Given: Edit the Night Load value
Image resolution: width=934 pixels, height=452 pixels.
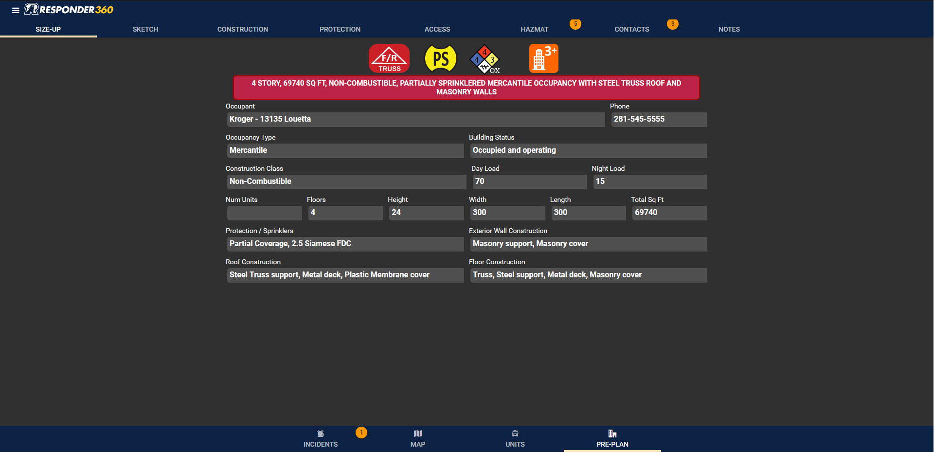Looking at the screenshot, I should [650, 181].
